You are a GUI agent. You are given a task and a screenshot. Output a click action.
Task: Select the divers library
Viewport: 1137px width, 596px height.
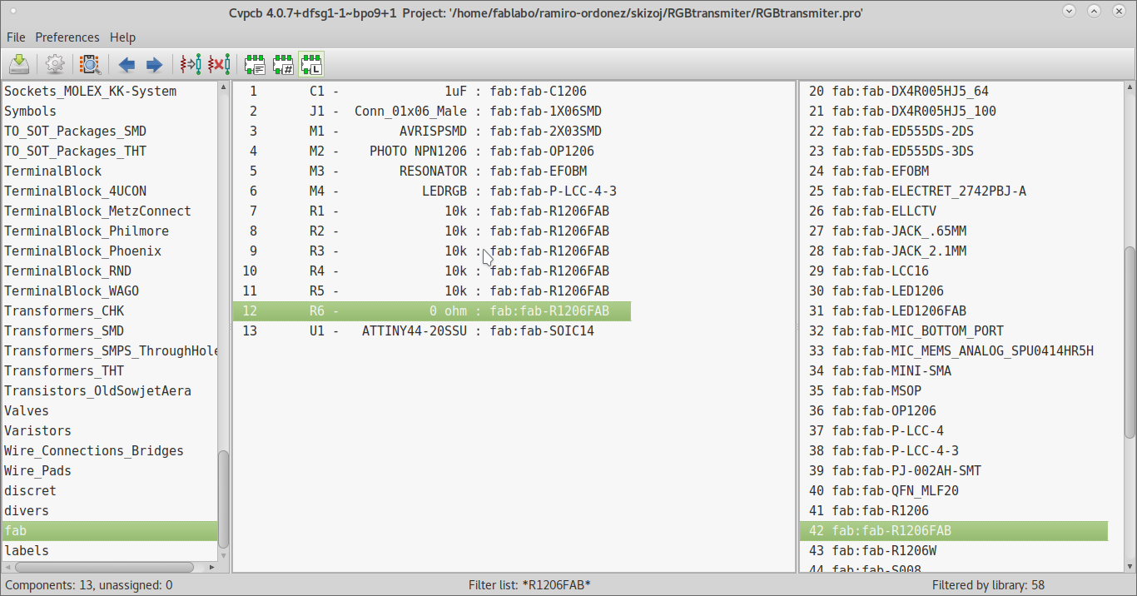(109, 510)
